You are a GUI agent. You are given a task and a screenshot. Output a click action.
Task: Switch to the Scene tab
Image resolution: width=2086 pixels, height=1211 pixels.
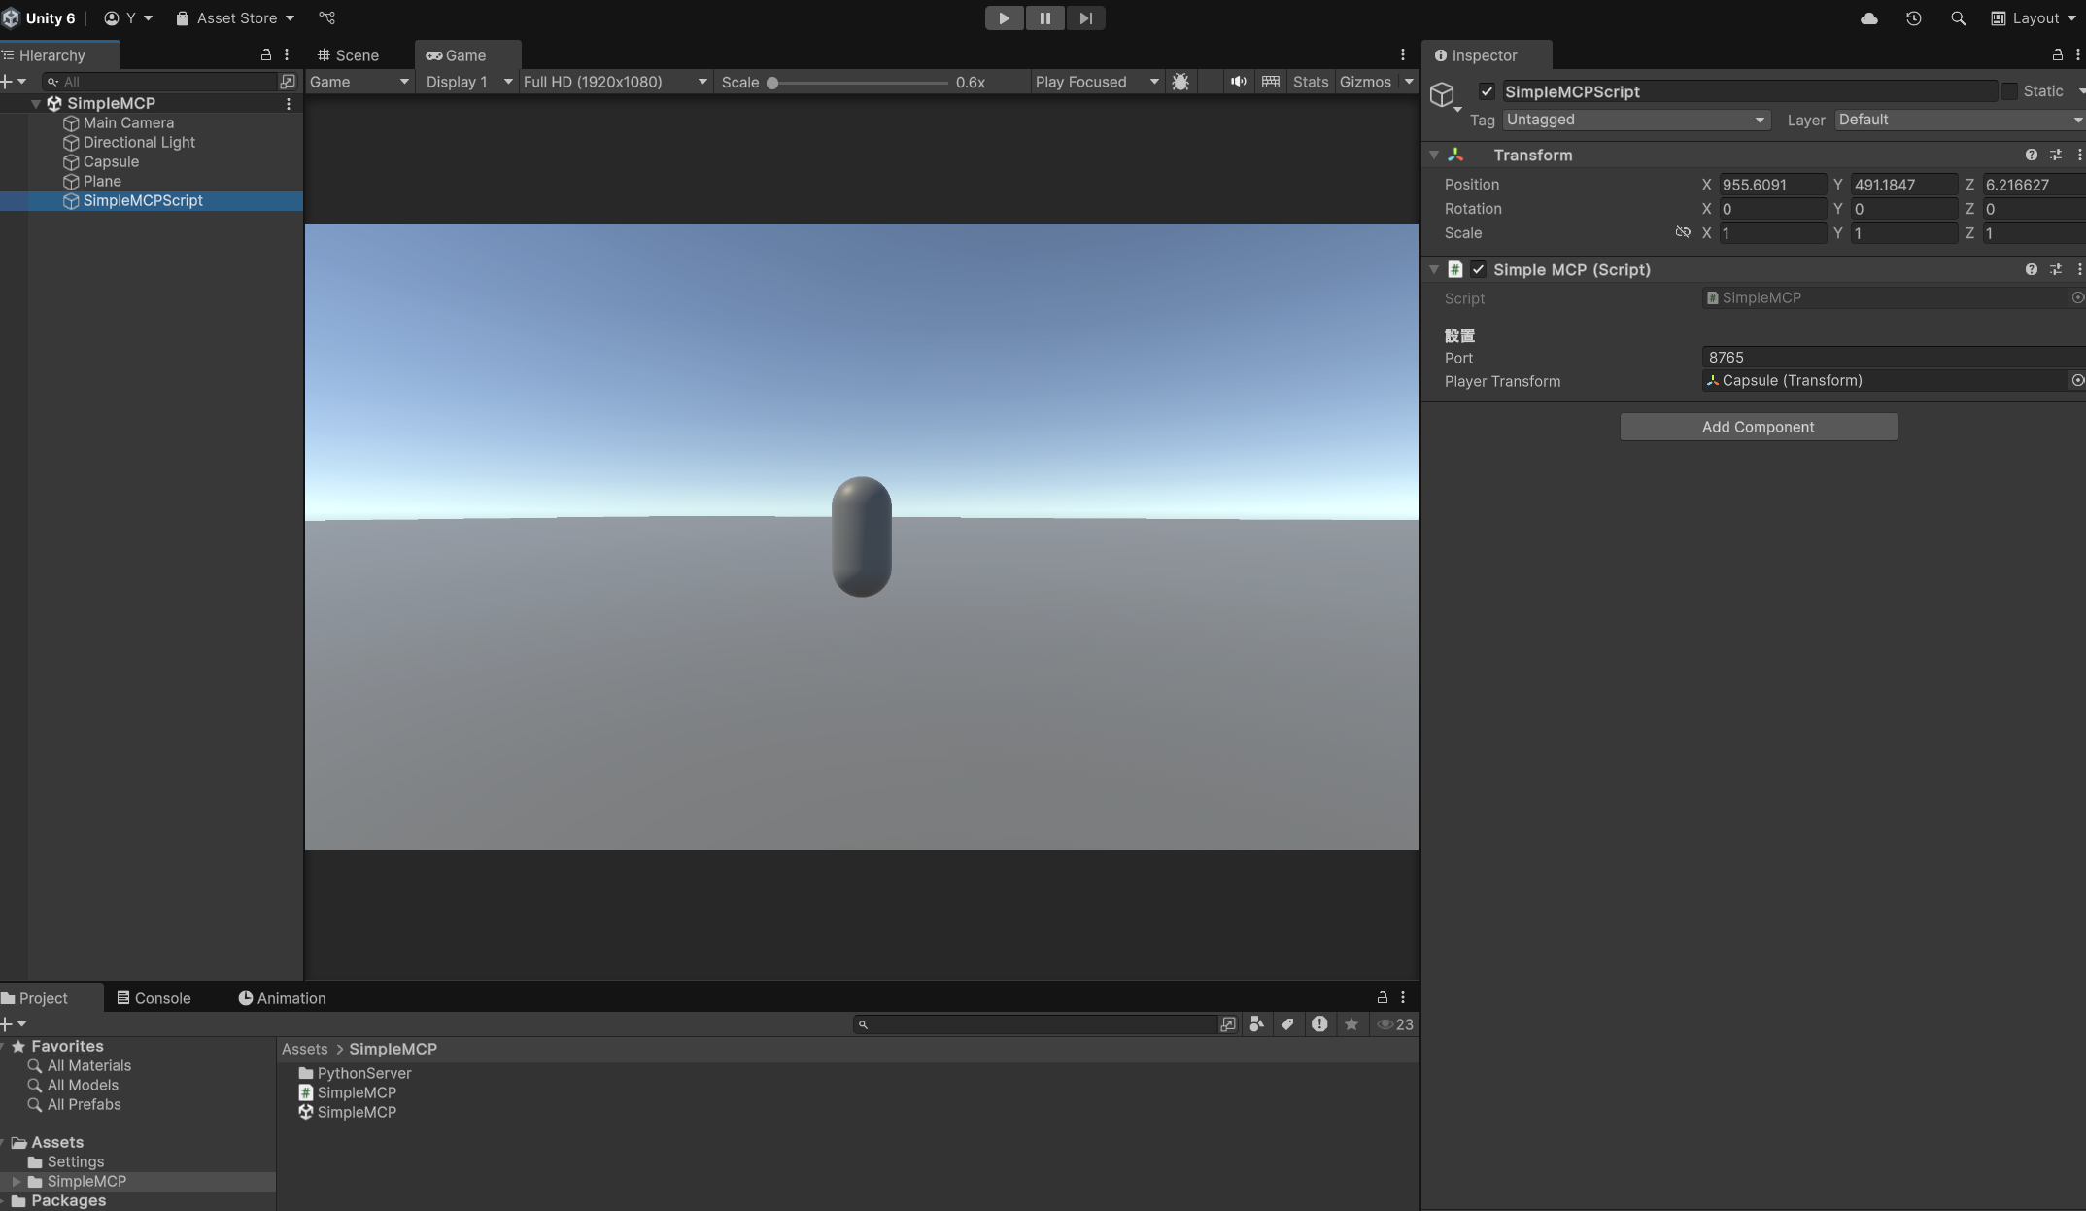pos(349,55)
